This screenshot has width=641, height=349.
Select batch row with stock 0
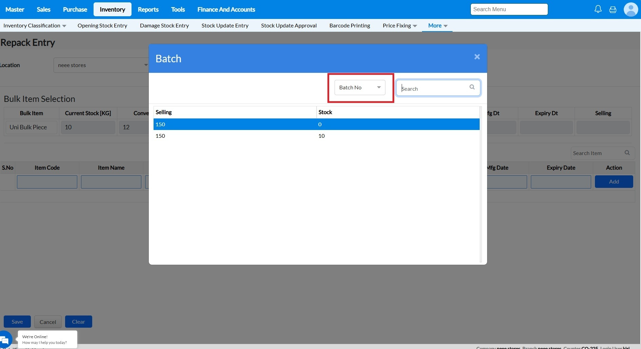pyautogui.click(x=317, y=124)
